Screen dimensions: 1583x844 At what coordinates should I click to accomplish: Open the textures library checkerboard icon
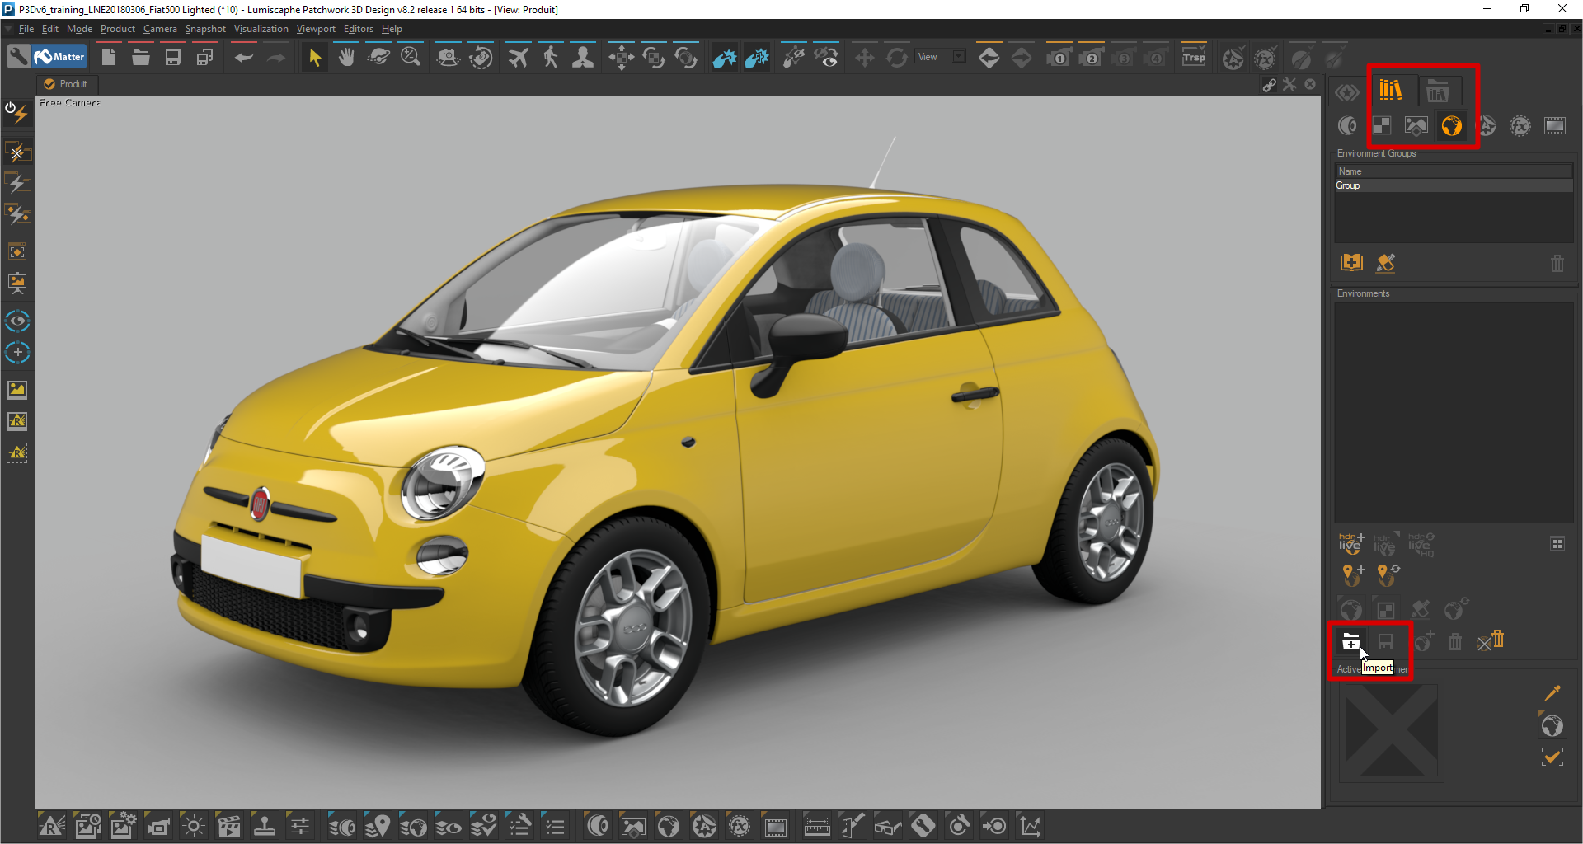click(1382, 126)
